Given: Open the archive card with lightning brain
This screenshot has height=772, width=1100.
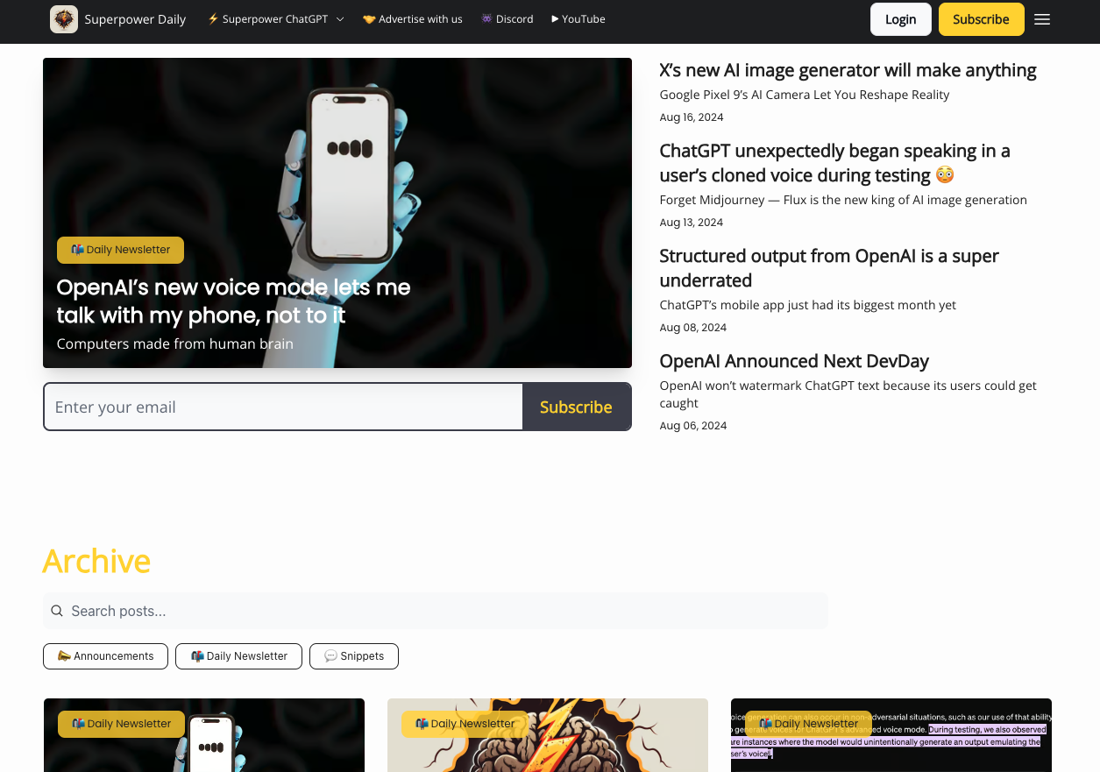Looking at the screenshot, I should pos(548,735).
